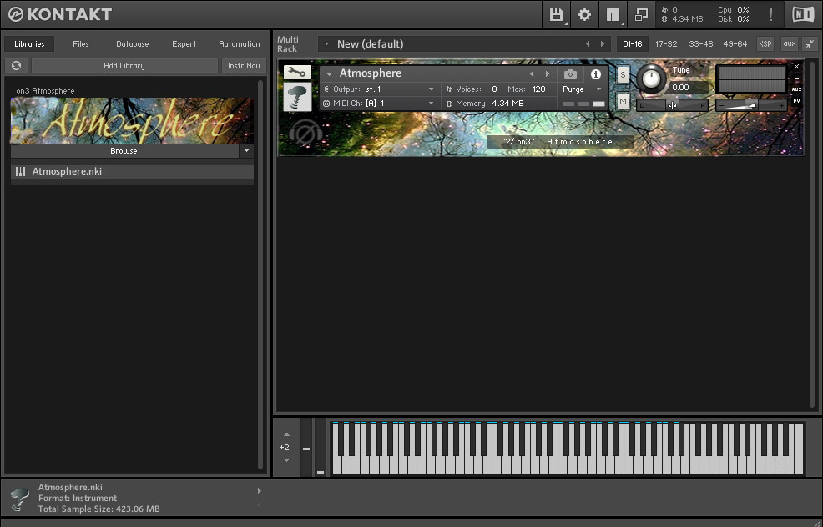Image resolution: width=823 pixels, height=527 pixels.
Task: Open the Atmosphere instrument name dropdown
Action: 329,74
